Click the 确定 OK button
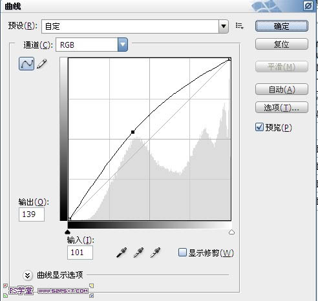Screen dimensions: 318x301 coord(282,26)
